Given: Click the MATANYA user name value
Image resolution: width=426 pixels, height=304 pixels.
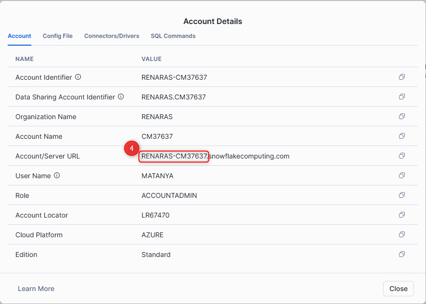Looking at the screenshot, I should (157, 176).
